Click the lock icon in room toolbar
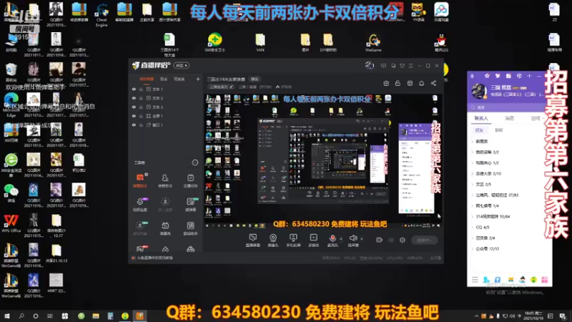This screenshot has width=572, height=322. point(398,84)
